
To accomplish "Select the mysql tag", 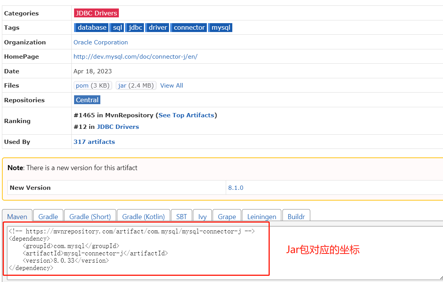I will point(220,27).
